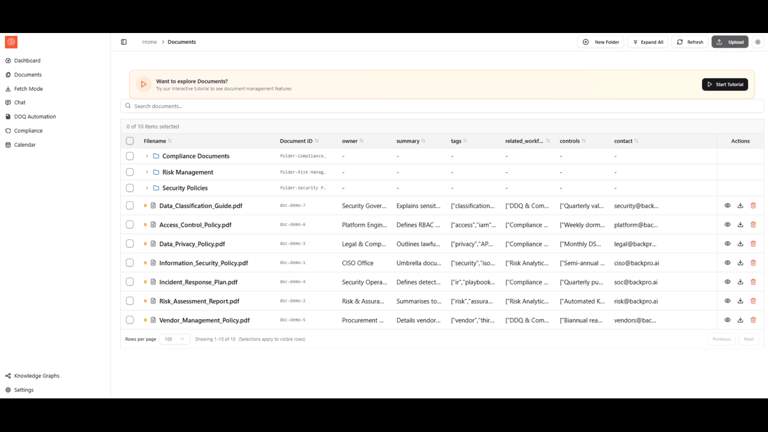Open Chat in sidebar
The image size is (768, 432).
(x=20, y=103)
